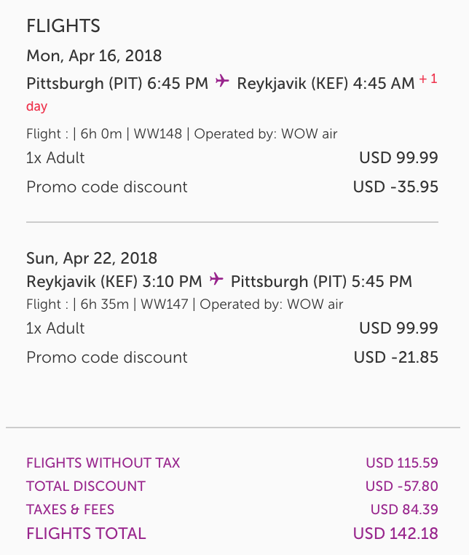The width and height of the screenshot is (469, 555).
Task: Click the TAXES & FEES label
Action: 71,510
